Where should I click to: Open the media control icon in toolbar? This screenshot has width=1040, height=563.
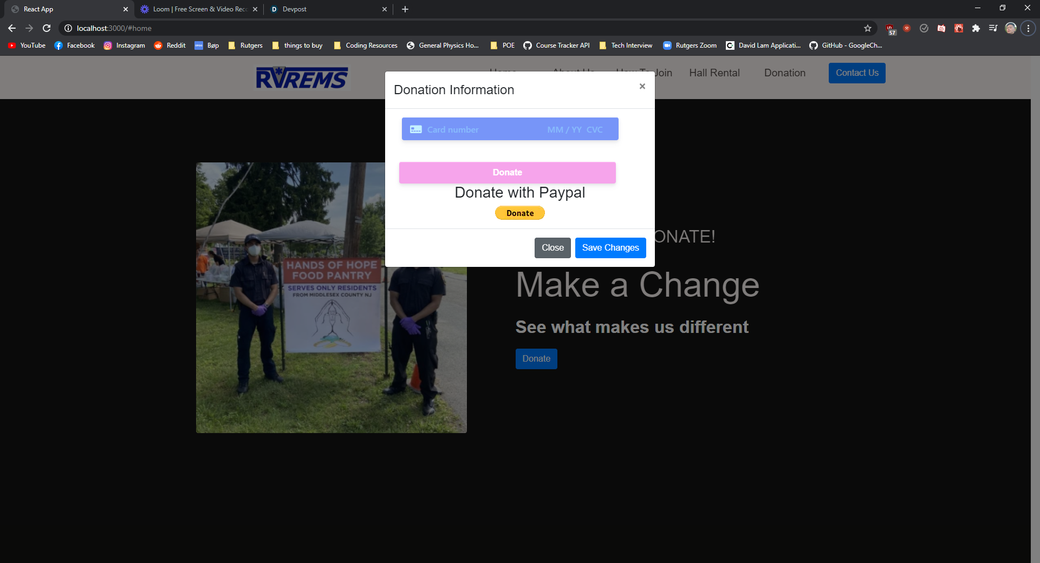coord(993,28)
